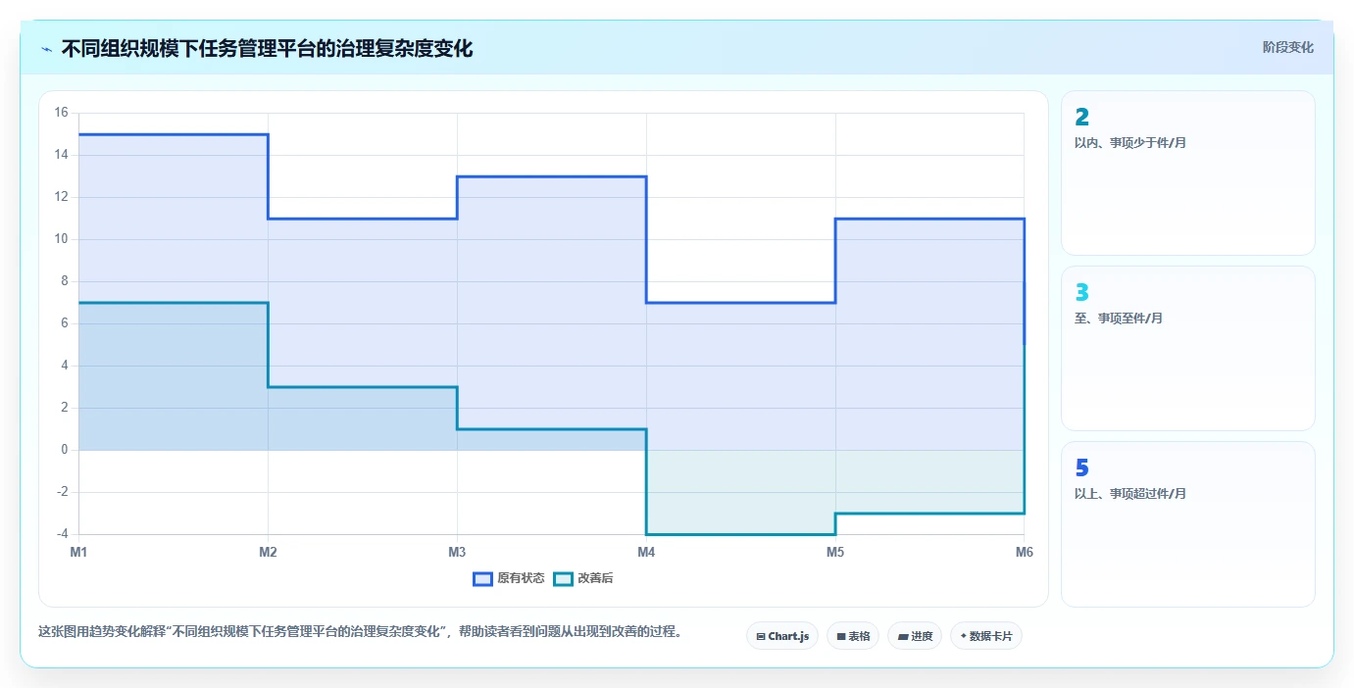This screenshot has height=688, width=1354.
Task: Click the y-axis value 16
Action: point(62,113)
